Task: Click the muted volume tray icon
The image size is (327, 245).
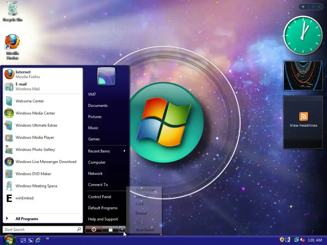Action: coord(302,240)
